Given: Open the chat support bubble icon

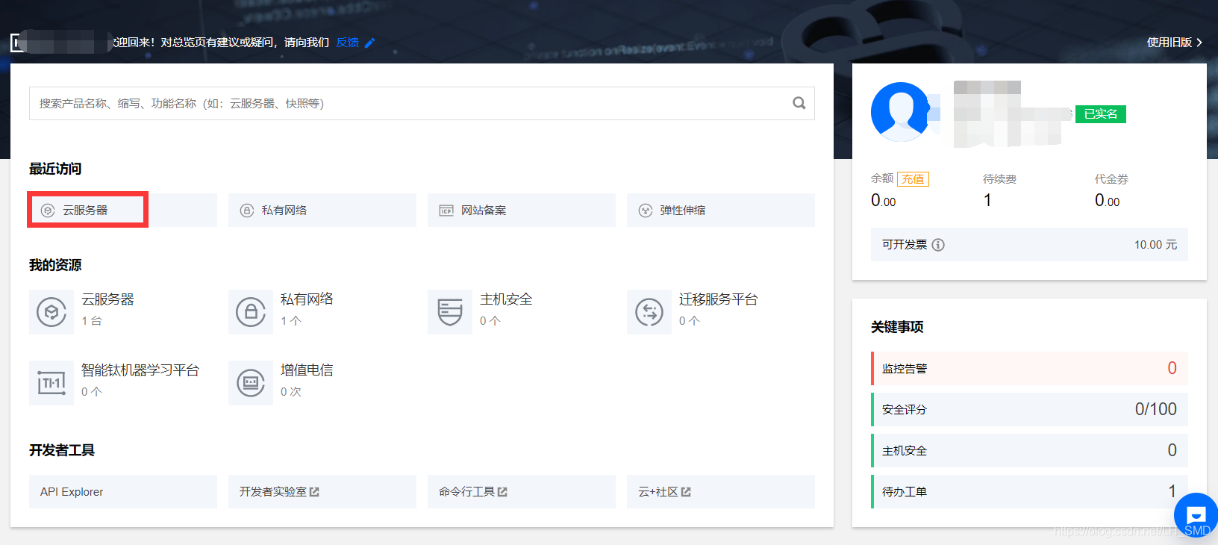Looking at the screenshot, I should [1196, 514].
